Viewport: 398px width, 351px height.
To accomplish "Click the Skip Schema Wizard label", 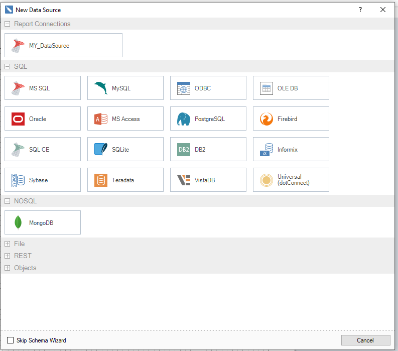I will click(41, 340).
